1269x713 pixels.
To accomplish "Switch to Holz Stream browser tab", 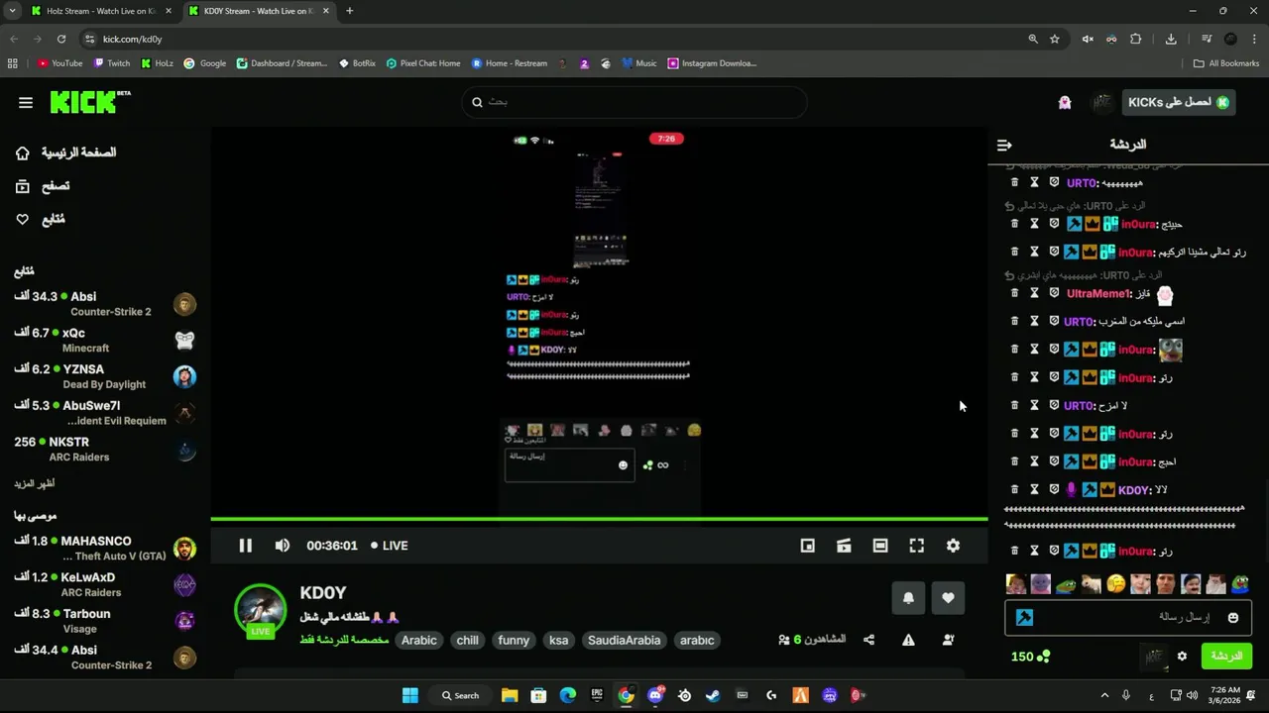I will 101,11.
